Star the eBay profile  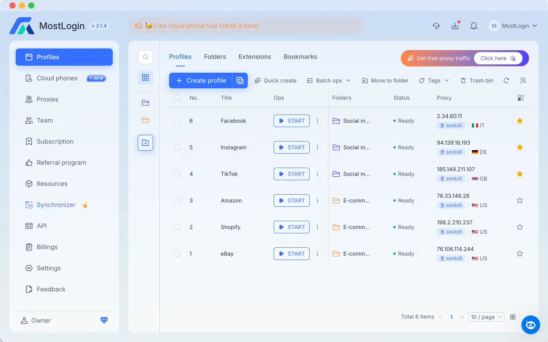[x=520, y=254]
